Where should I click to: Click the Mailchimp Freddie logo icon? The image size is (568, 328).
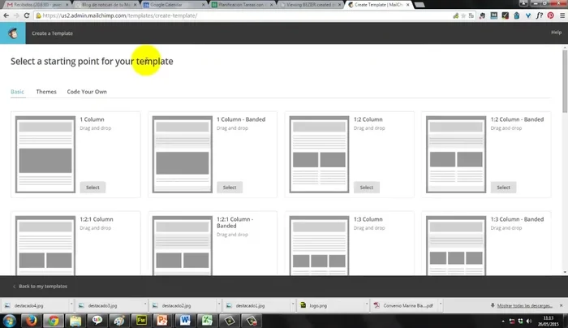12,33
